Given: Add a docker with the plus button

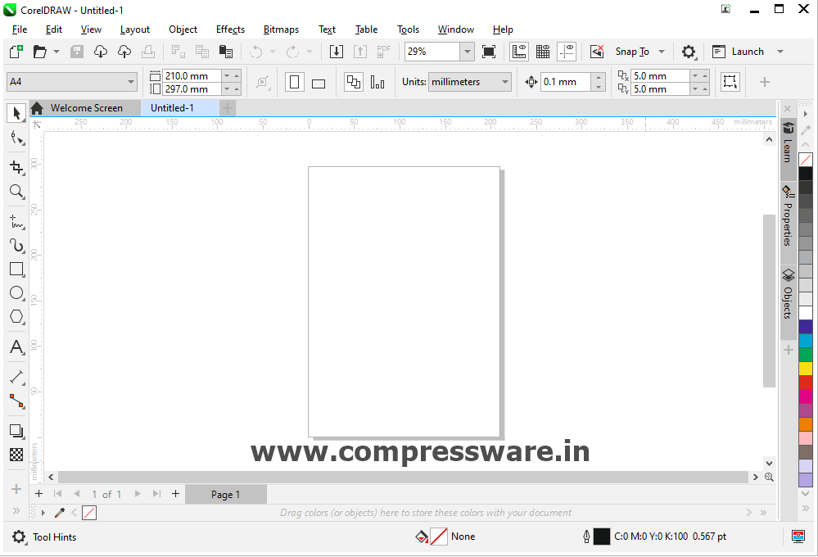Looking at the screenshot, I should pos(789,350).
